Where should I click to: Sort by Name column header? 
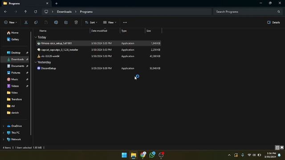click(x=43, y=31)
